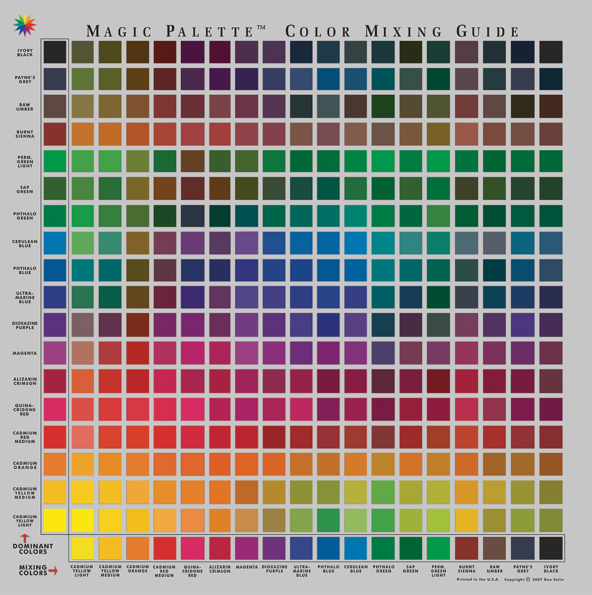This screenshot has width=592, height=595.
Task: Click the Phthalo Green mixing swatch bottom row
Action: (384, 549)
